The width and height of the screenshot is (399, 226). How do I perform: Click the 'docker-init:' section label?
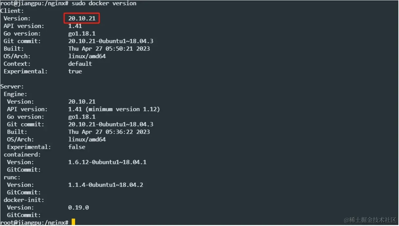[24, 200]
